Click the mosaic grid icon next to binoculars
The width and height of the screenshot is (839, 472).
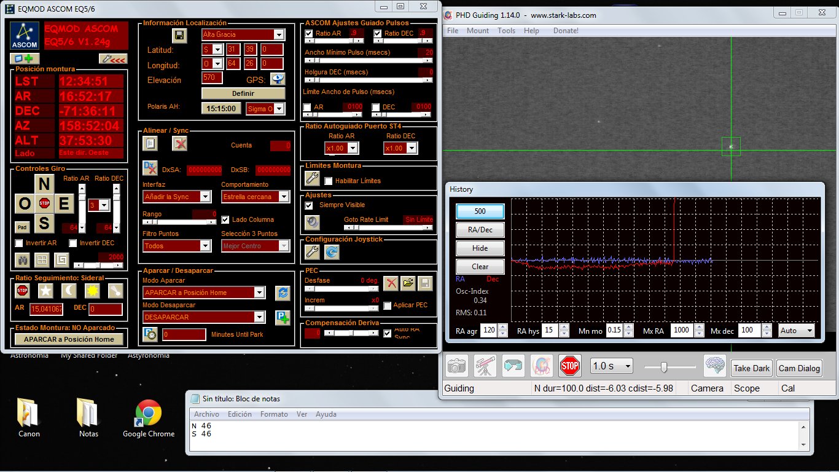[x=42, y=260]
